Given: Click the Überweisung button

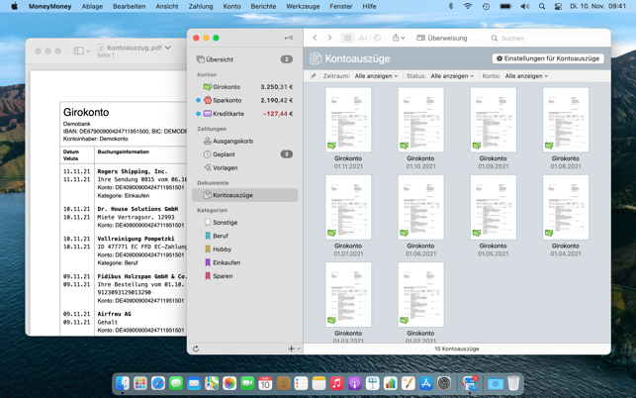Looking at the screenshot, I should coord(442,38).
